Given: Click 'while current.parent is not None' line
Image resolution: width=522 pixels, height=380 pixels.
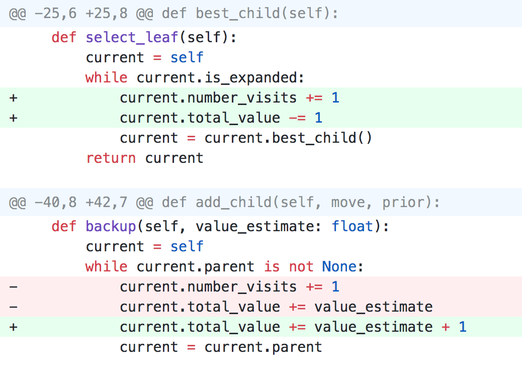Looking at the screenshot, I should point(224,266).
